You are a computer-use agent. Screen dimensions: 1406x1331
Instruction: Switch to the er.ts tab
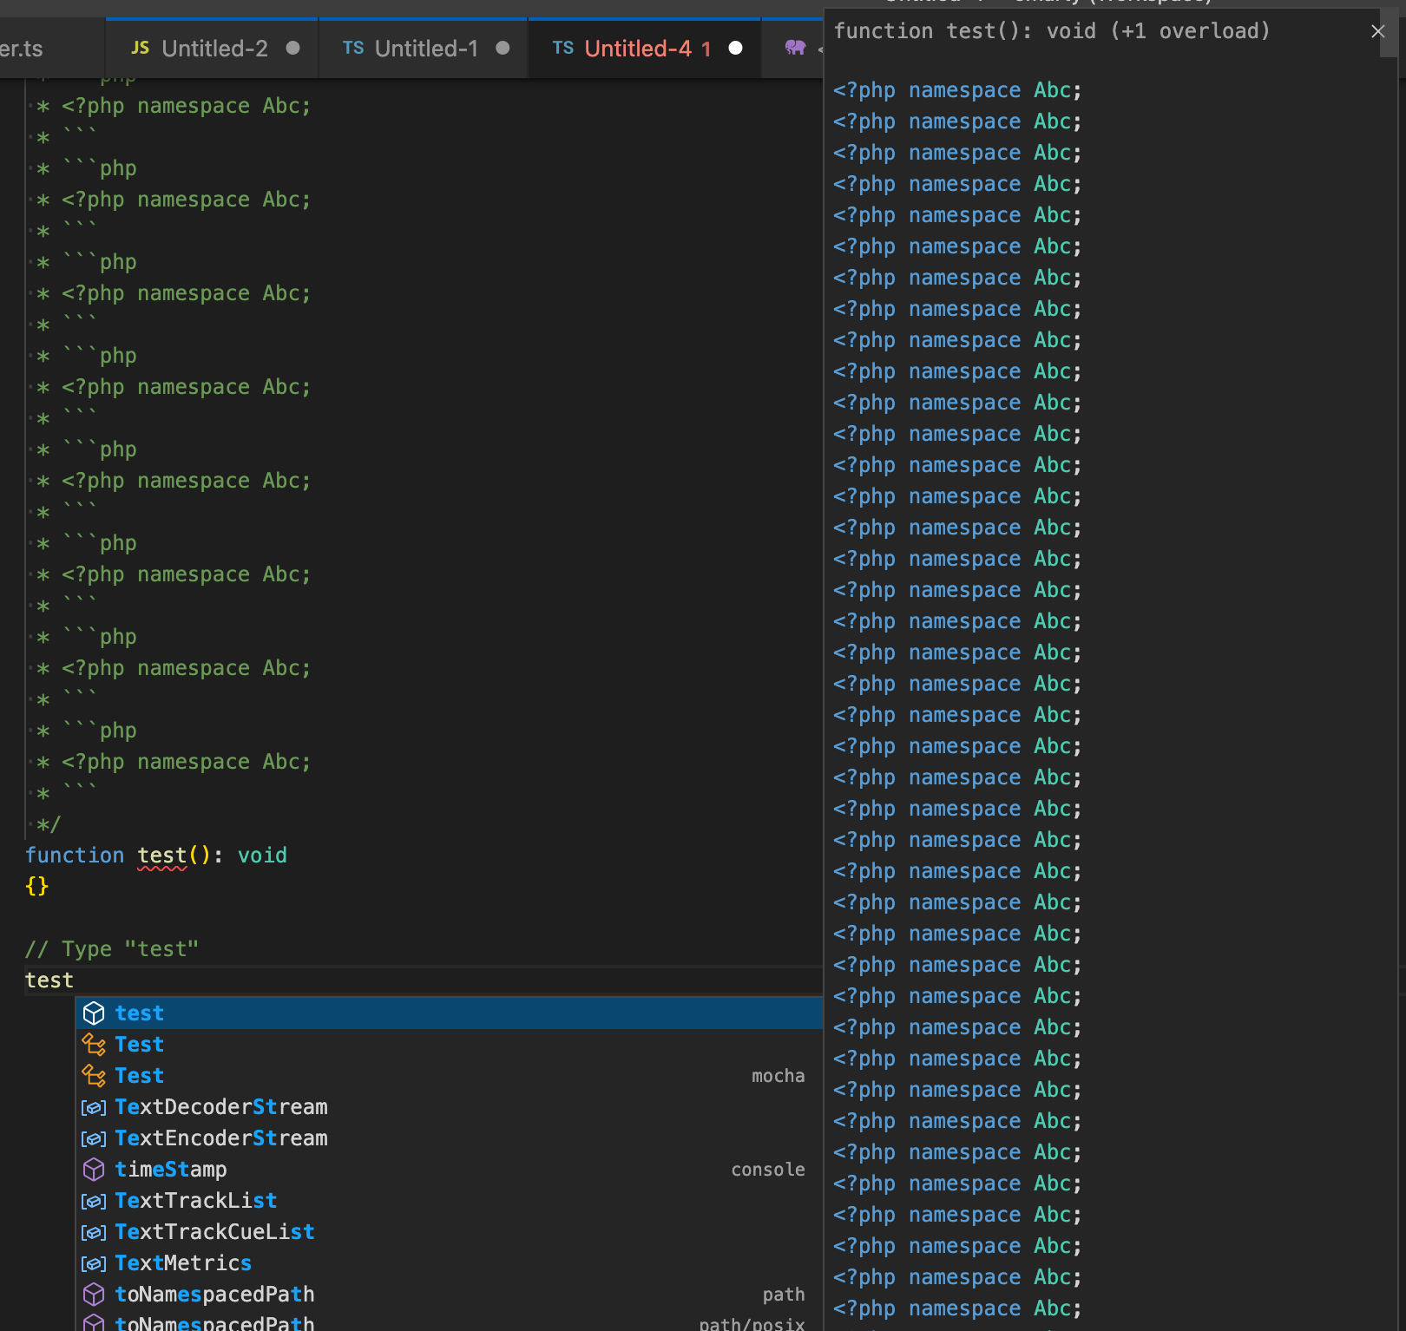[22, 49]
